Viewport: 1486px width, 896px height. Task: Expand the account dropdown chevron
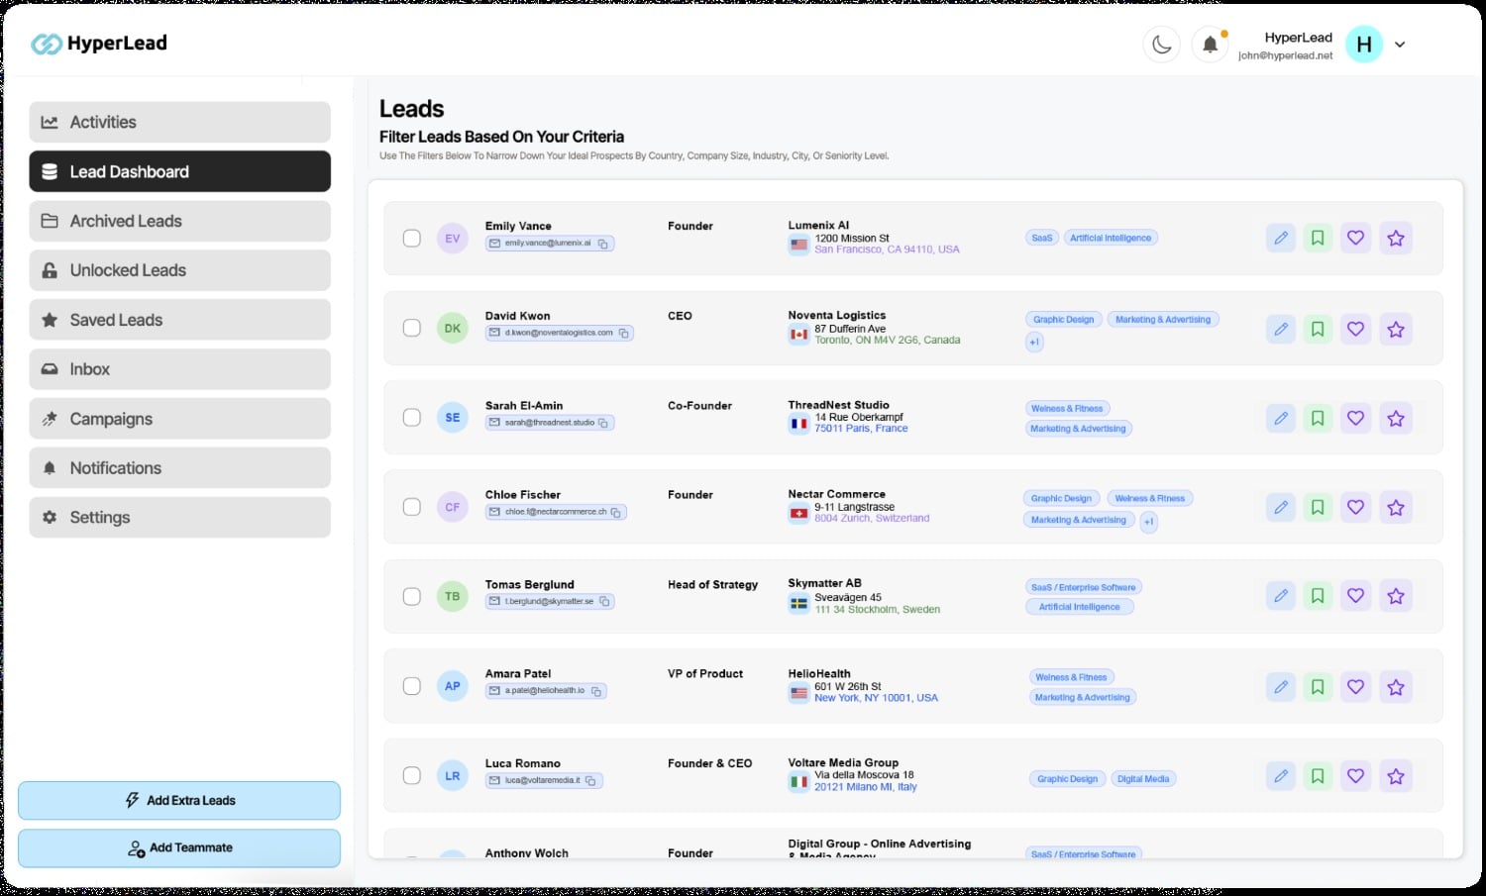[1400, 45]
